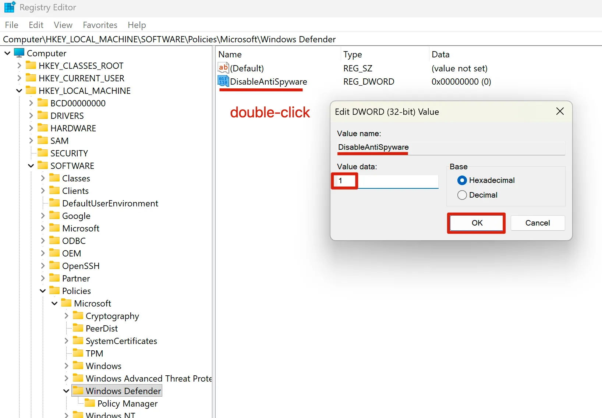The image size is (602, 418).
Task: Click the (Default) string value icon
Action: [x=223, y=68]
